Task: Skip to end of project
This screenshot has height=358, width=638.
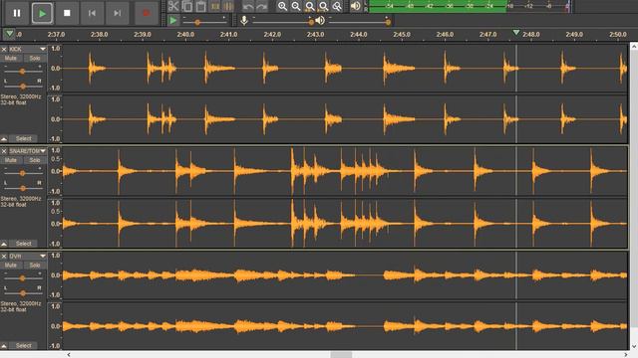Action: (118, 13)
